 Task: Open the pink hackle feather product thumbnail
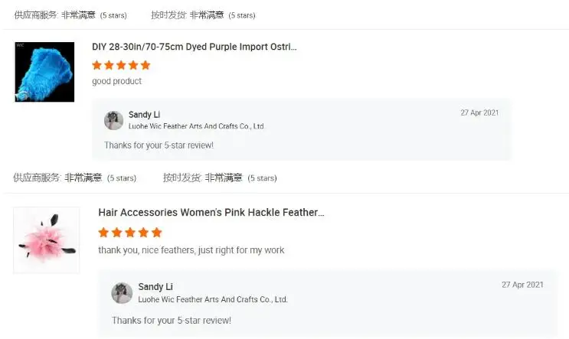(47, 240)
